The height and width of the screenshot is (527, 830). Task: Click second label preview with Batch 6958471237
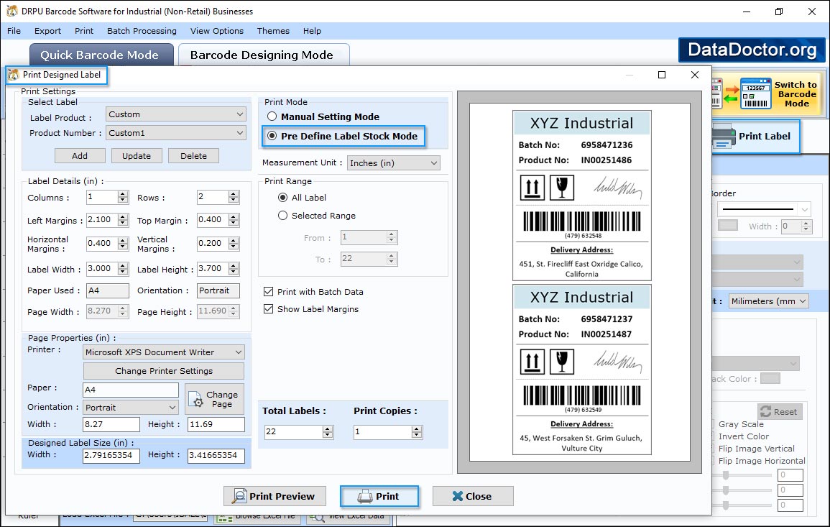click(582, 370)
